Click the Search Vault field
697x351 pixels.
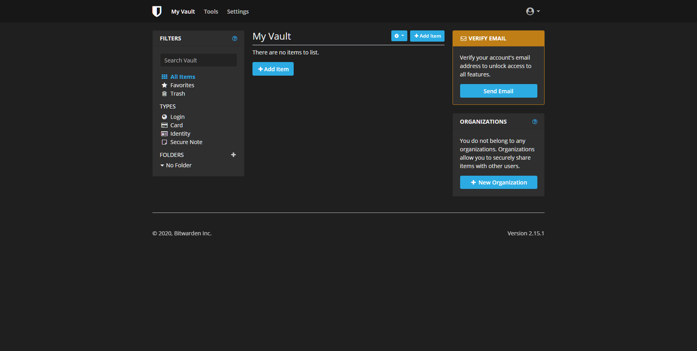(198, 60)
